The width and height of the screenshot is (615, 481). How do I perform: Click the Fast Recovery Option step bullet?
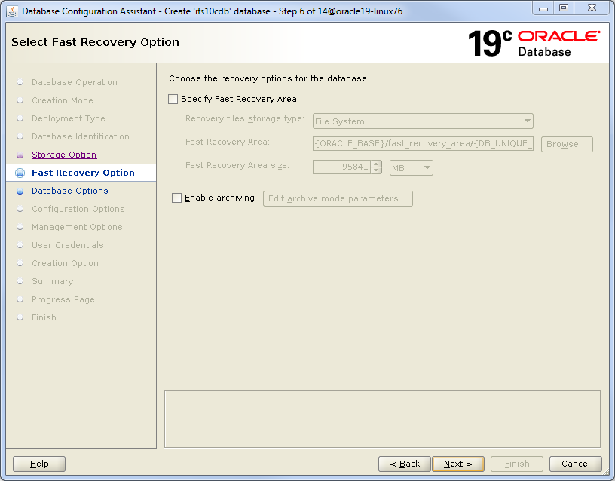[20, 173]
